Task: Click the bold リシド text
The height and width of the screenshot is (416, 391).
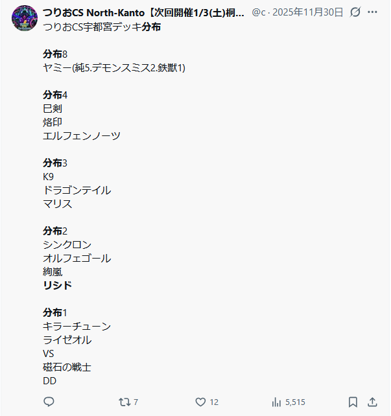Action: point(58,285)
